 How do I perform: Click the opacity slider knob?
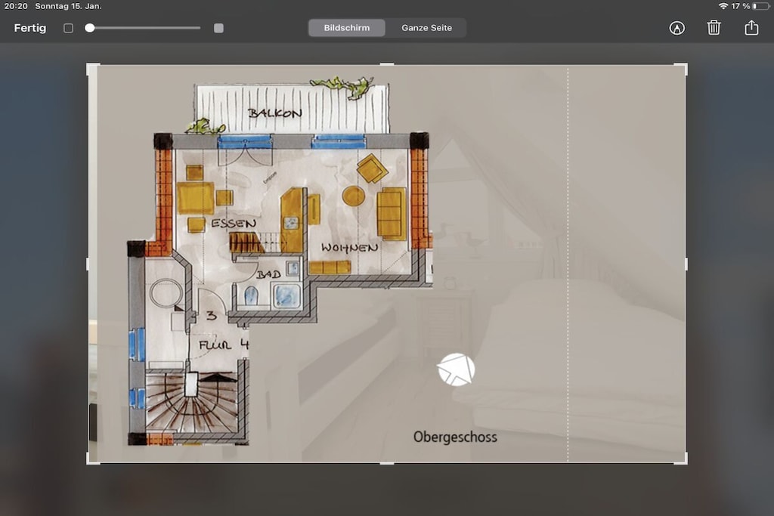point(90,28)
